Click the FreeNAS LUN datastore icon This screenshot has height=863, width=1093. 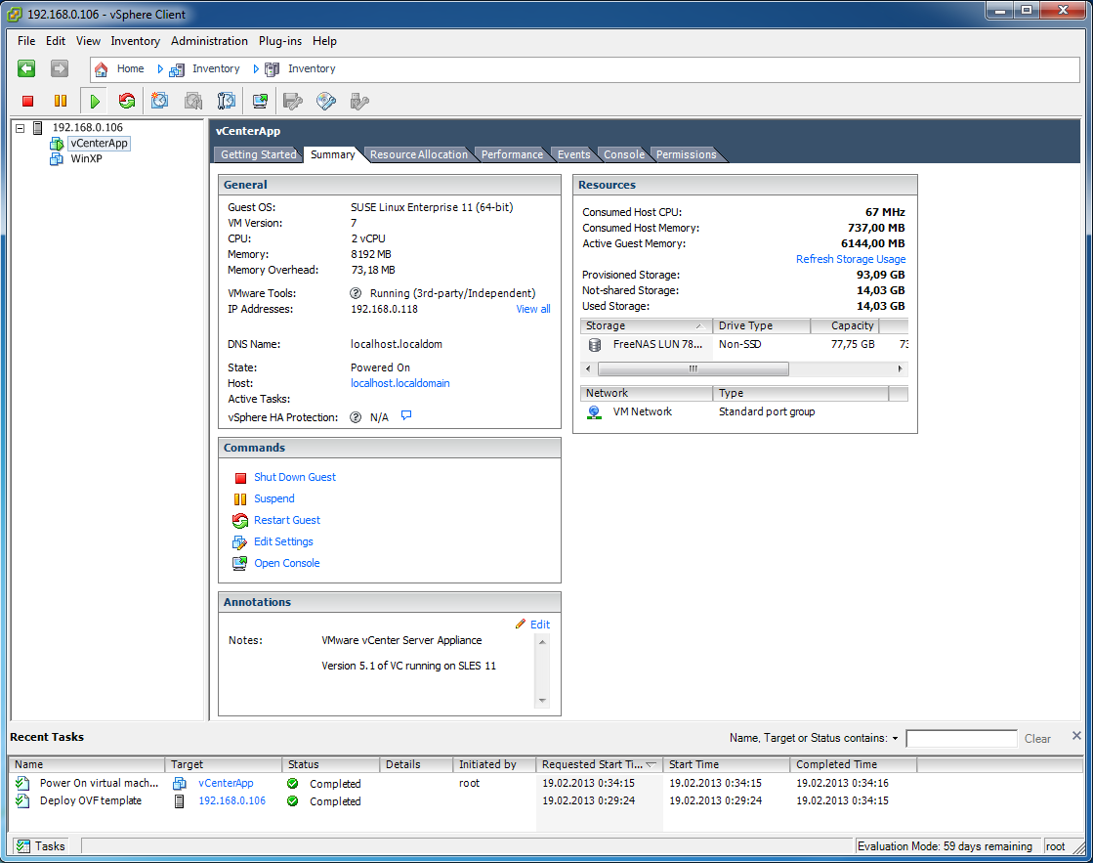[595, 345]
